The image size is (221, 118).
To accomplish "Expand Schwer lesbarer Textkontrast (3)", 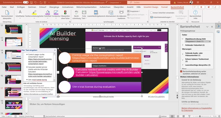I will (x=183, y=60).
